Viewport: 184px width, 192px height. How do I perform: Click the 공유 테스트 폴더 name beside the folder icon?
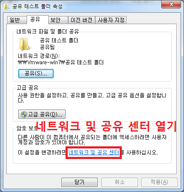tap(59, 41)
